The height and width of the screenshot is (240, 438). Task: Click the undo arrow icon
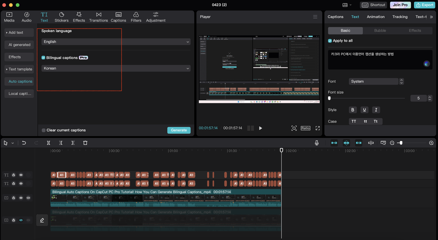coord(24,143)
